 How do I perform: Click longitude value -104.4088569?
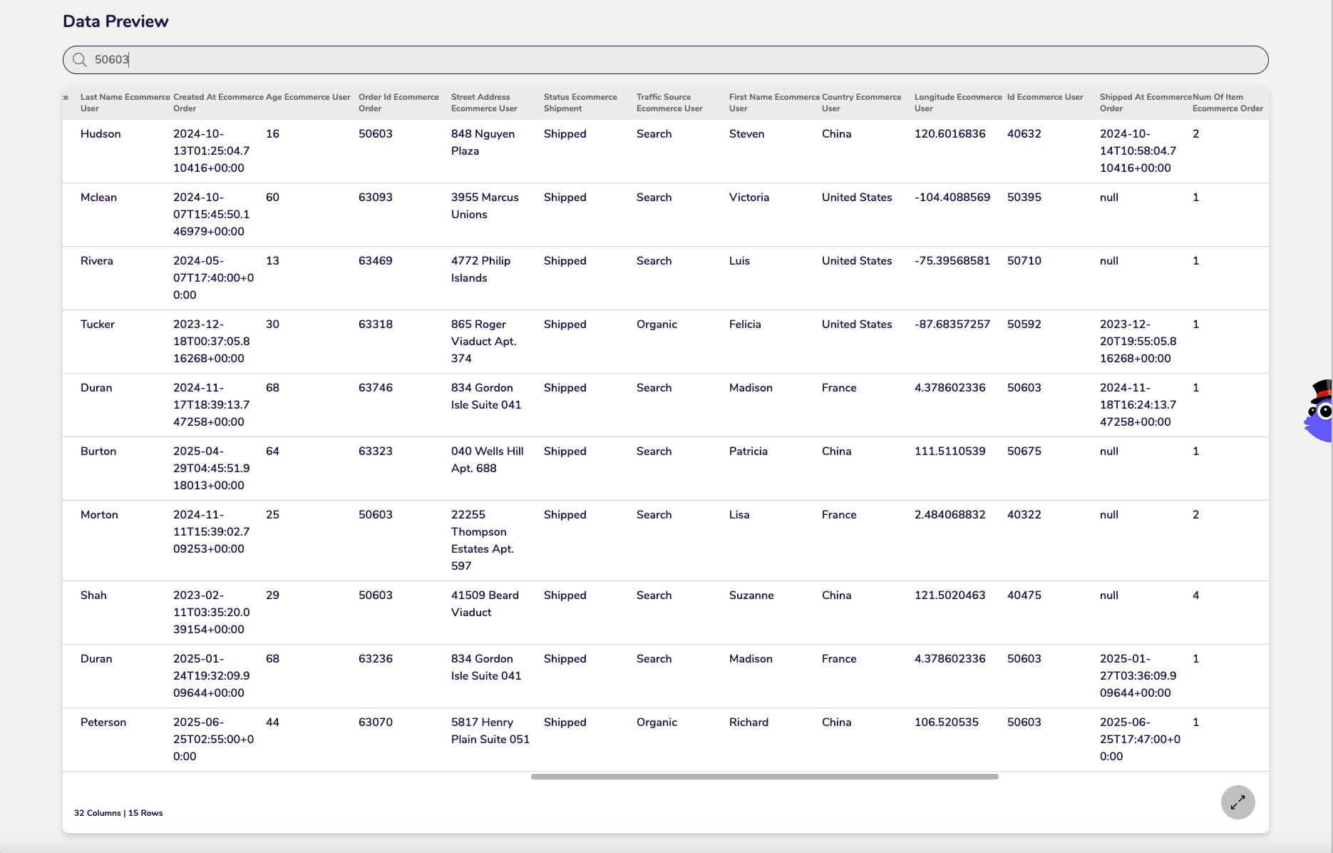(952, 198)
